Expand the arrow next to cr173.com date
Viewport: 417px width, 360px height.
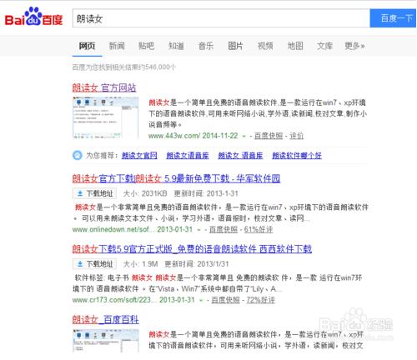coord(201,300)
